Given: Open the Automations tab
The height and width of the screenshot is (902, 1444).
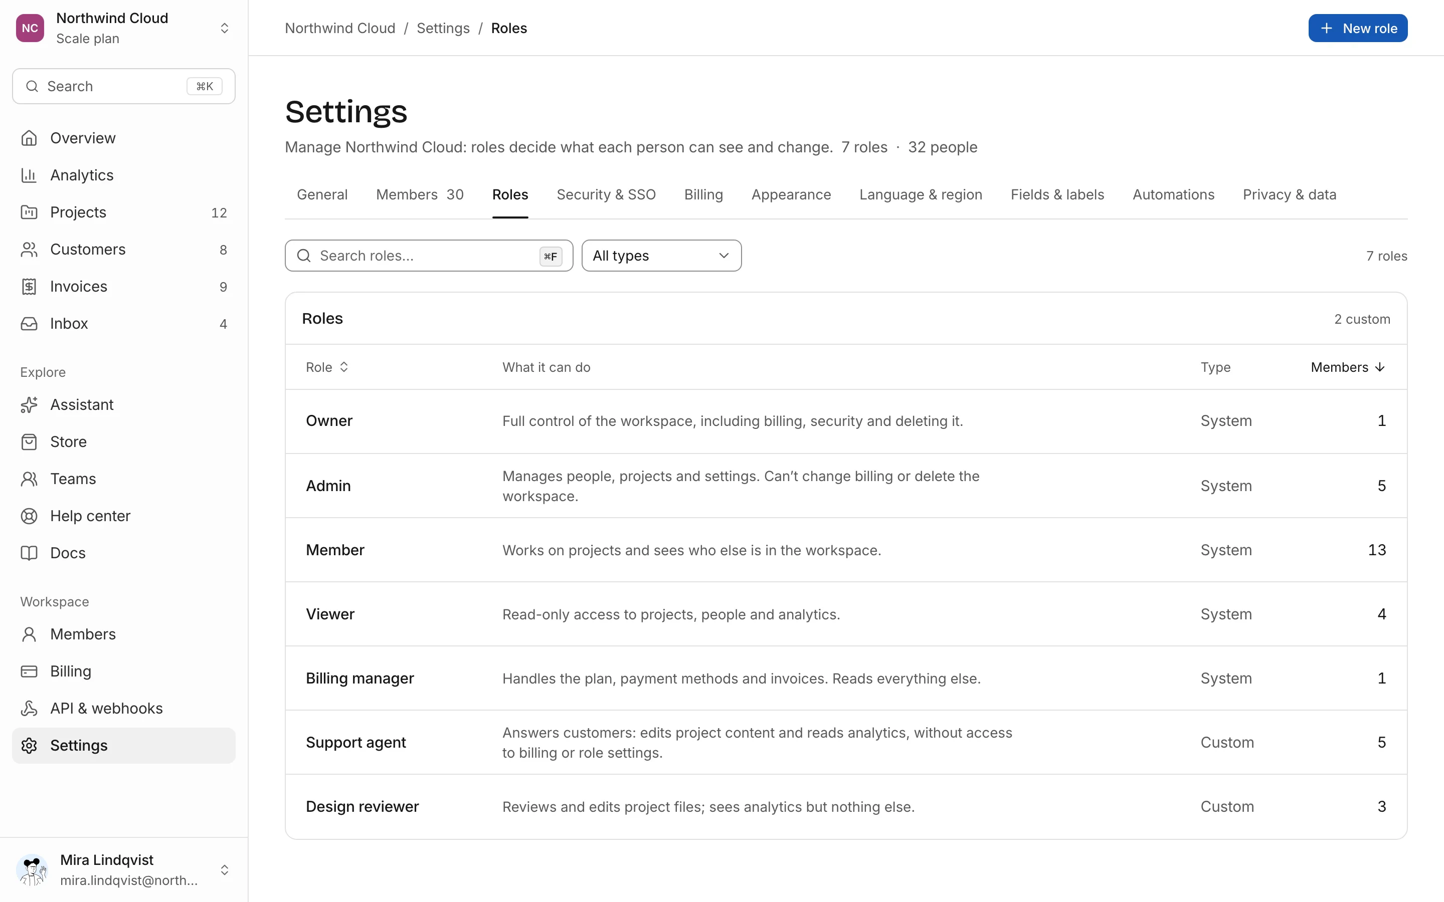Looking at the screenshot, I should 1173,194.
